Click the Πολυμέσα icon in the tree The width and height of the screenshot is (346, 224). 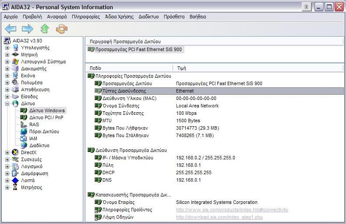tap(15, 83)
